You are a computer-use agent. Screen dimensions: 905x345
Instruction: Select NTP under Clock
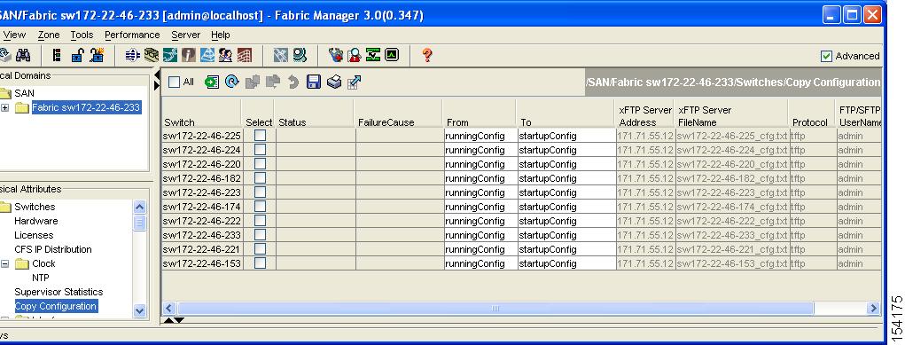41,278
